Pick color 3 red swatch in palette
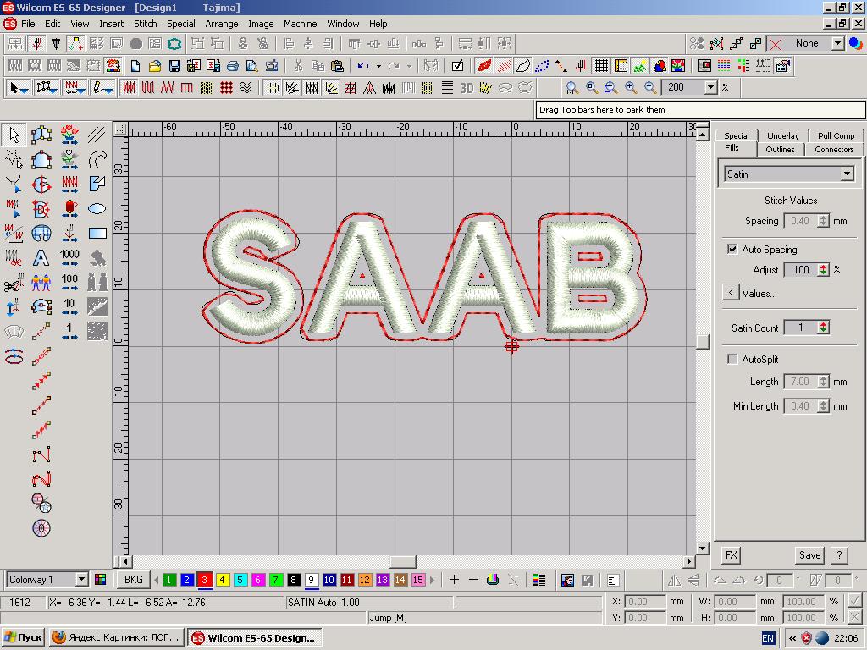Image resolution: width=867 pixels, height=650 pixels. point(205,580)
